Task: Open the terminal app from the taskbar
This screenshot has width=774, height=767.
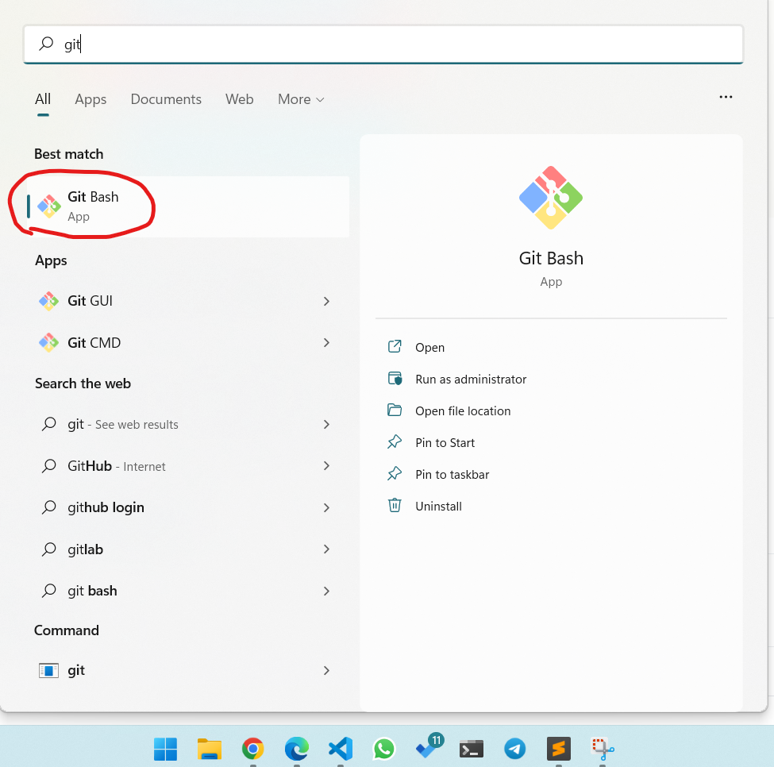Action: point(472,749)
